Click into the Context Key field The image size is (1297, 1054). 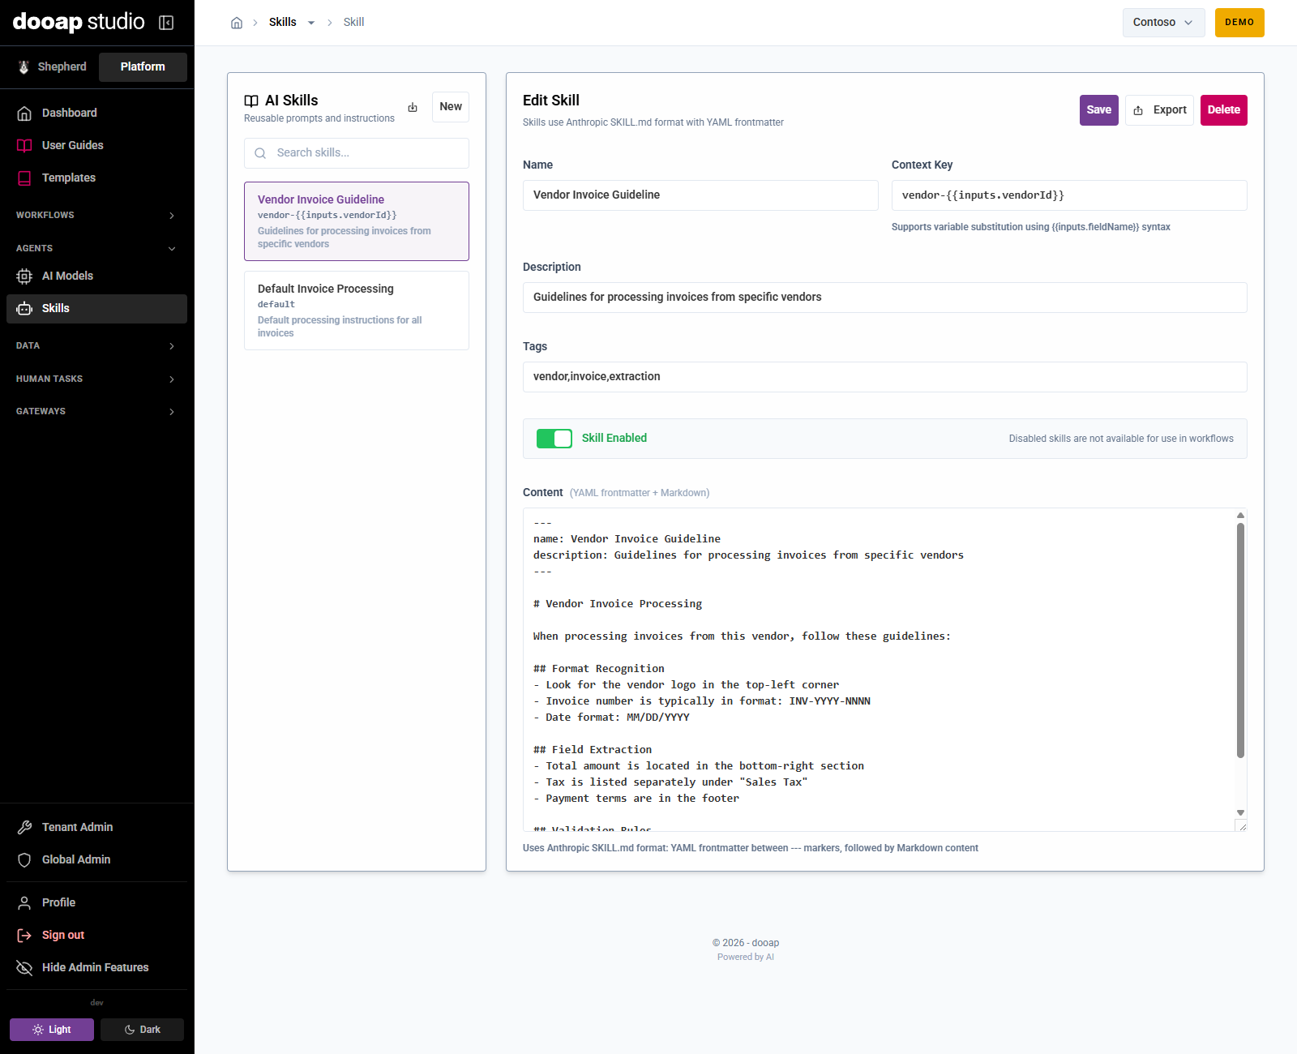1069,195
